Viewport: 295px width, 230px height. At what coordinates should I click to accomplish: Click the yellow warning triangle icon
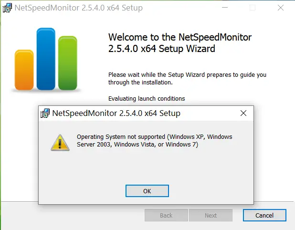(x=60, y=143)
